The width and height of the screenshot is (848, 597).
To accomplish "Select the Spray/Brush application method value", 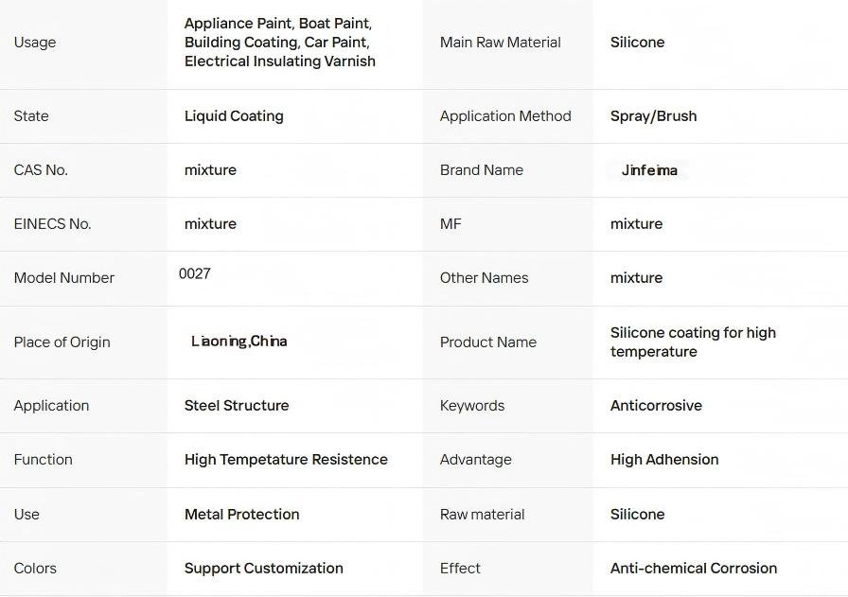I will pyautogui.click(x=653, y=116).
